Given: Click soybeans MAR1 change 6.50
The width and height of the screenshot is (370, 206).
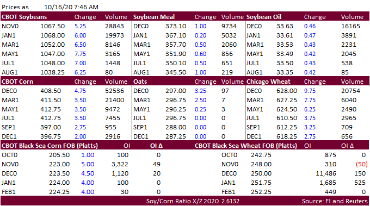Looking at the screenshot, I should (80, 45).
